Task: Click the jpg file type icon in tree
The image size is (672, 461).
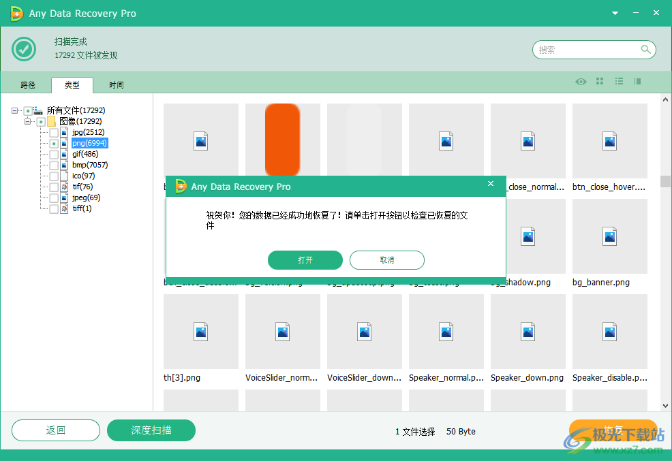Action: click(x=64, y=132)
